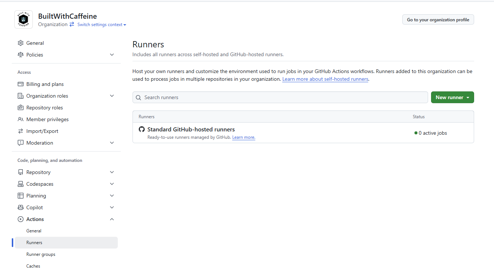This screenshot has width=494, height=272.
Task: Follow Learn more about self-hosted runners link
Action: tap(325, 79)
